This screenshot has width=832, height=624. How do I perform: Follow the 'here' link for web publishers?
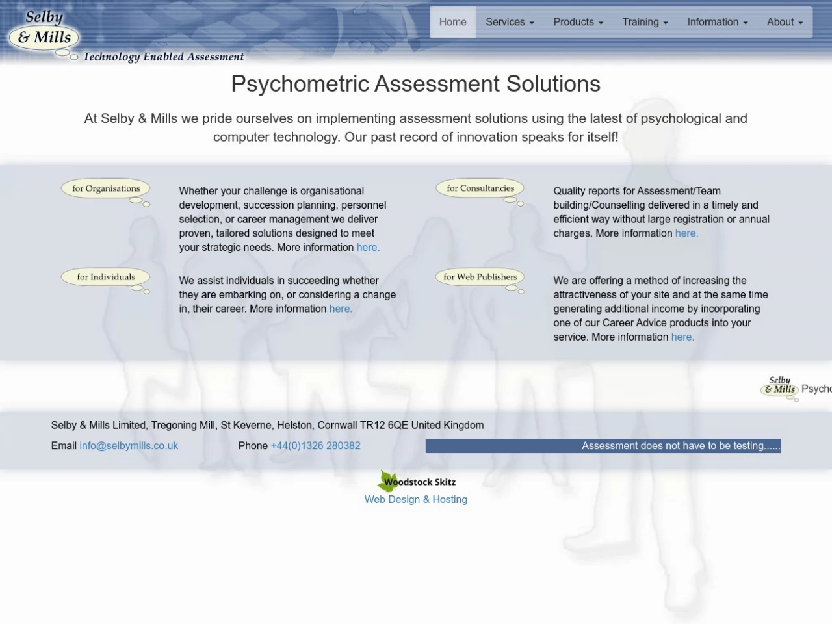(682, 337)
